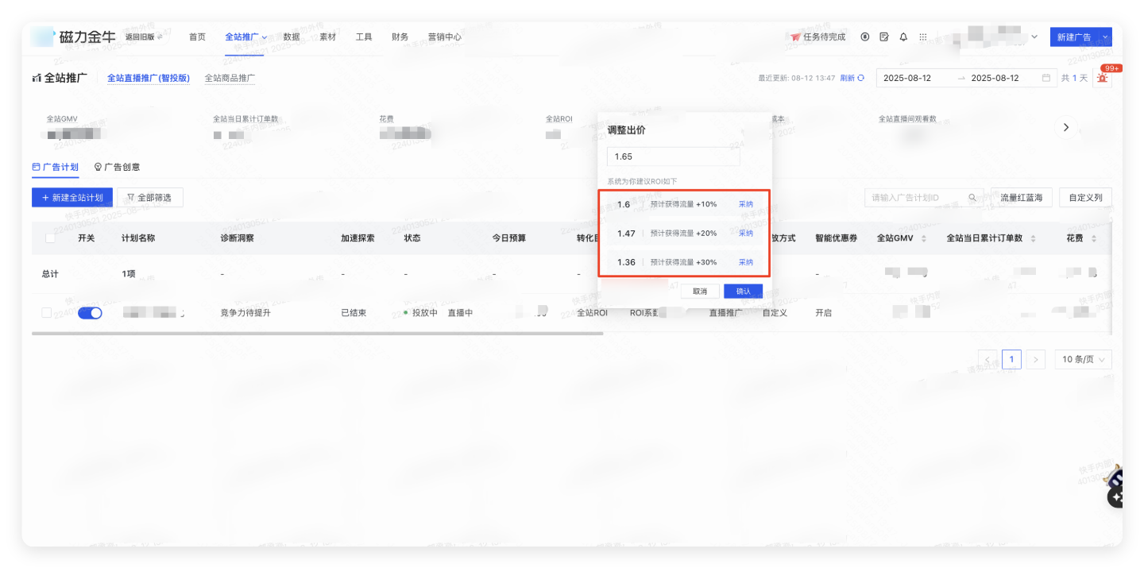Click the start date 2025-08-12 field
The height and width of the screenshot is (568, 1144).
pyautogui.click(x=907, y=78)
